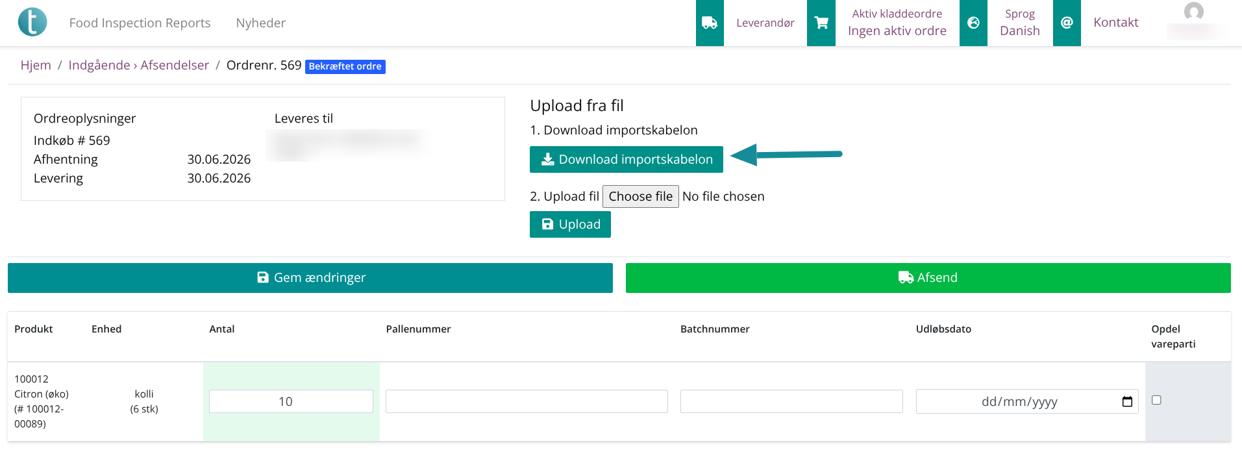Image resolution: width=1242 pixels, height=467 pixels.
Task: Click the delivery truck icon beside Leverandør
Action: click(710, 23)
